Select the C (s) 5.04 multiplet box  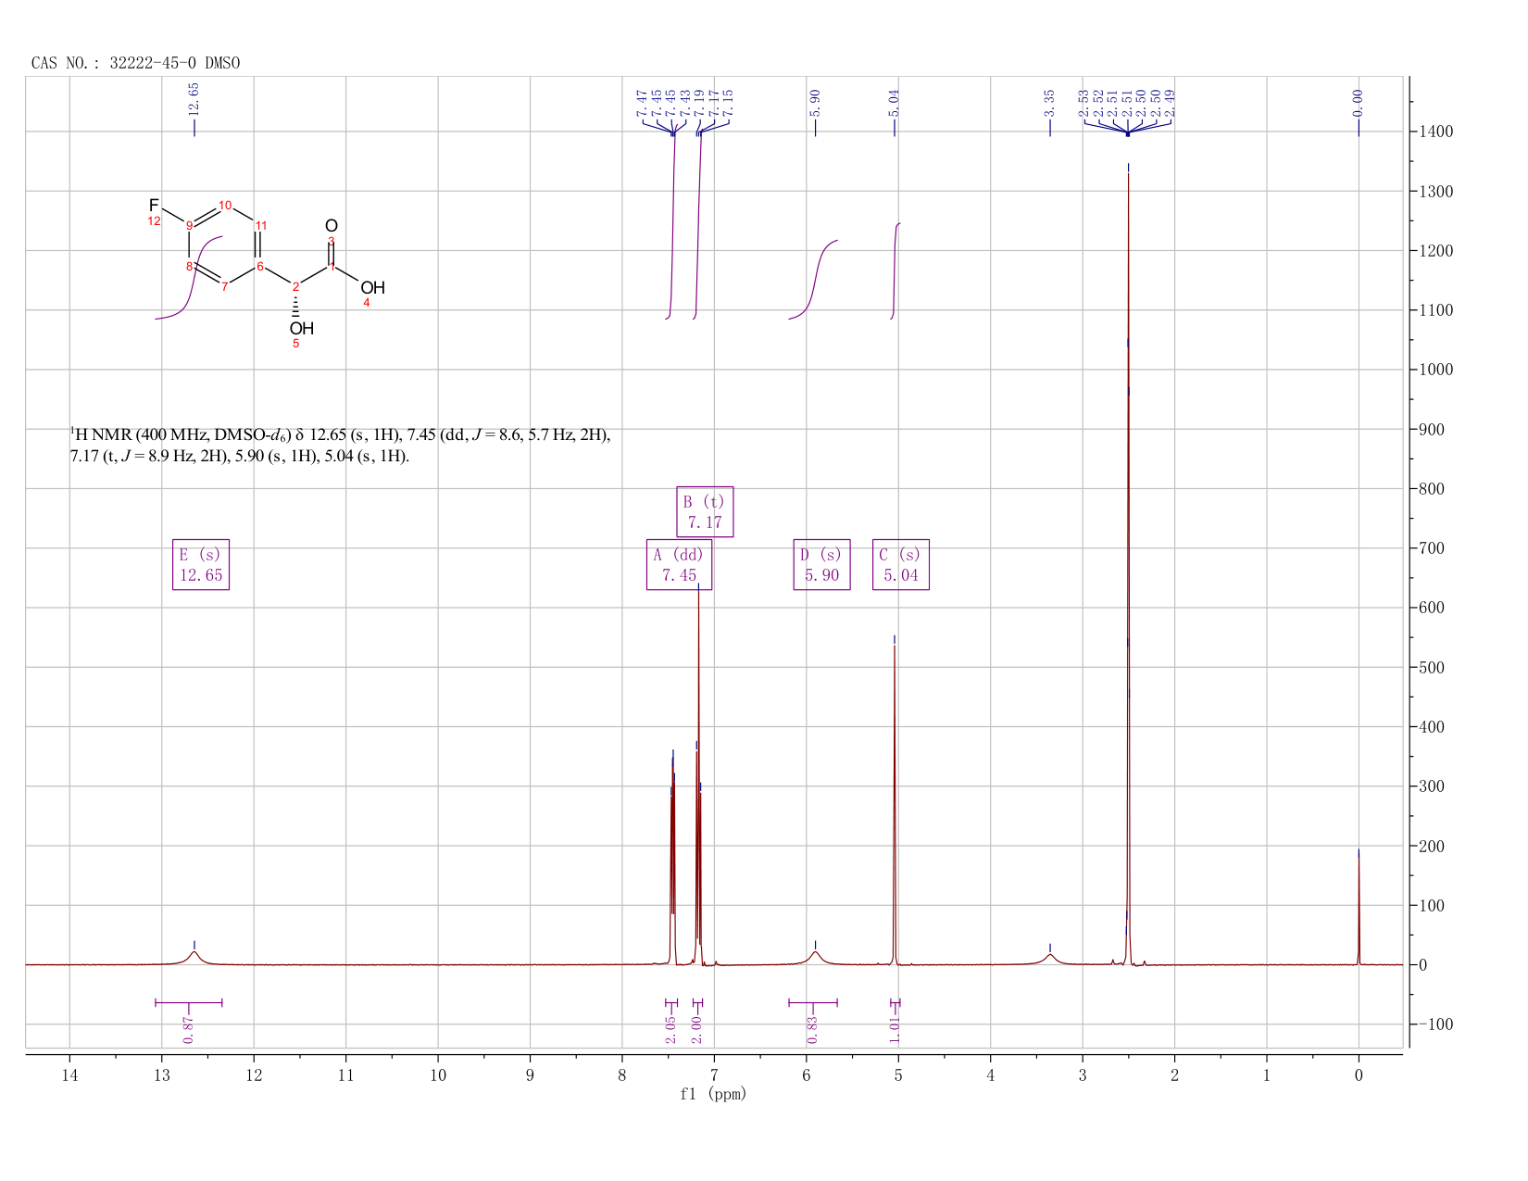901,565
